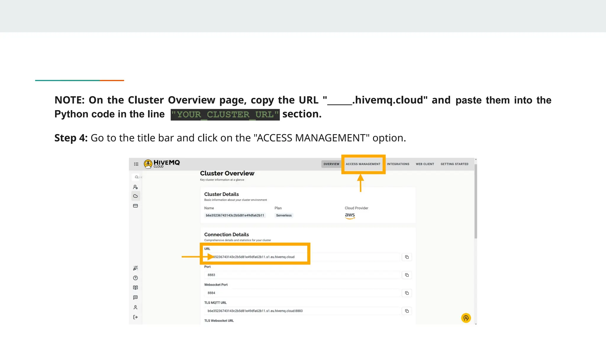Click the cluster name b6e35236743143c2b5d81e49dfa62b11
606x341 pixels.
(x=235, y=215)
